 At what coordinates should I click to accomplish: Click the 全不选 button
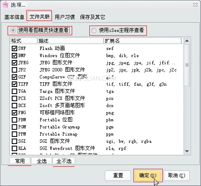tap(64, 161)
